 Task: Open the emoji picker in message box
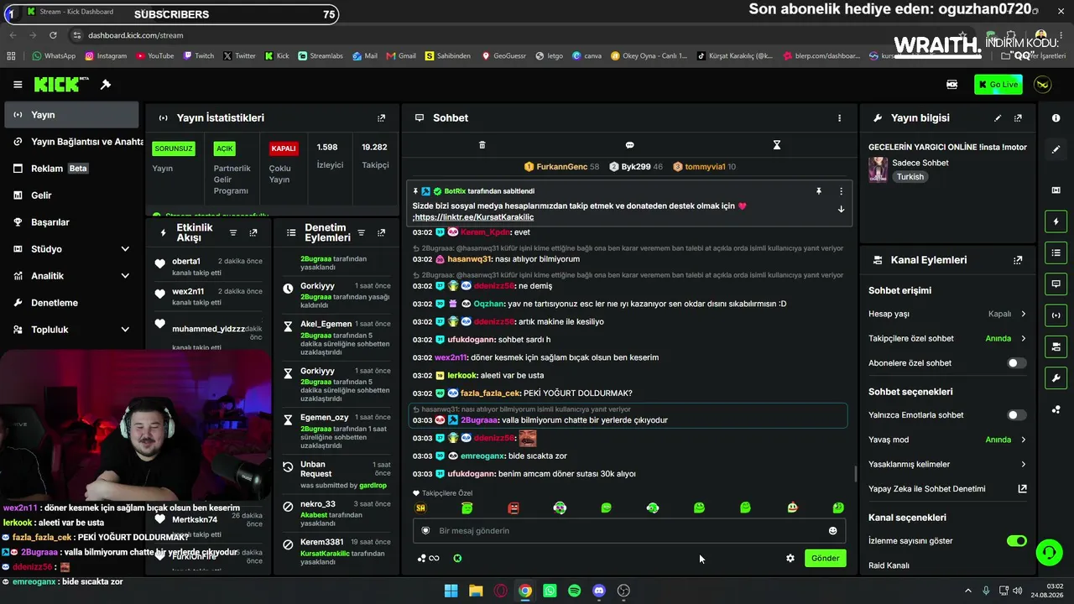click(832, 530)
